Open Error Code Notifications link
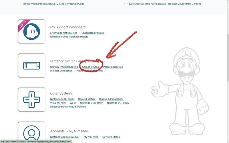The height and width of the screenshot is (143, 229). [x=64, y=33]
